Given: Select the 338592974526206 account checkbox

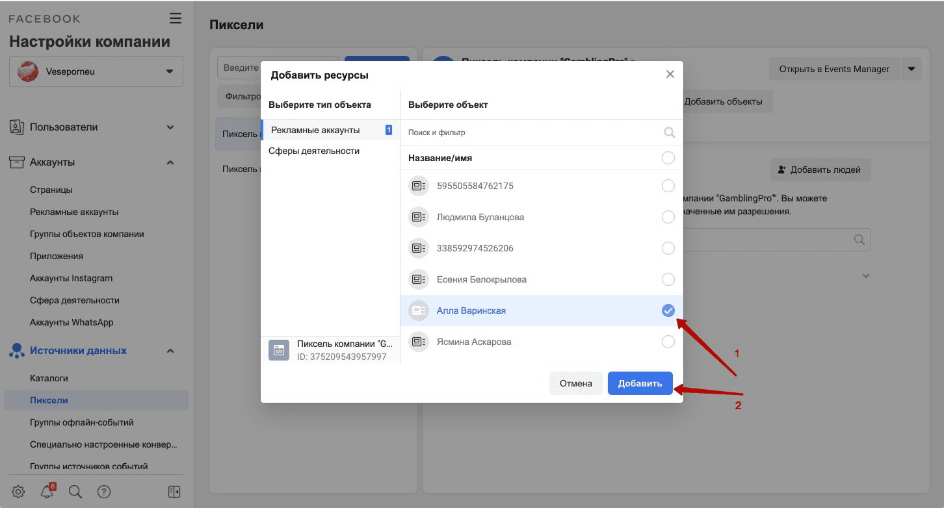Looking at the screenshot, I should click(x=668, y=248).
